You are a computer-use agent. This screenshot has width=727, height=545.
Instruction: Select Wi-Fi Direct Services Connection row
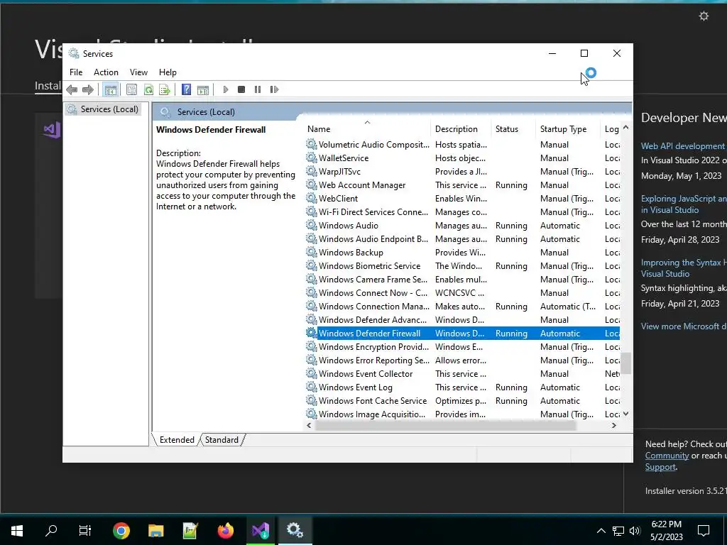[462, 211]
